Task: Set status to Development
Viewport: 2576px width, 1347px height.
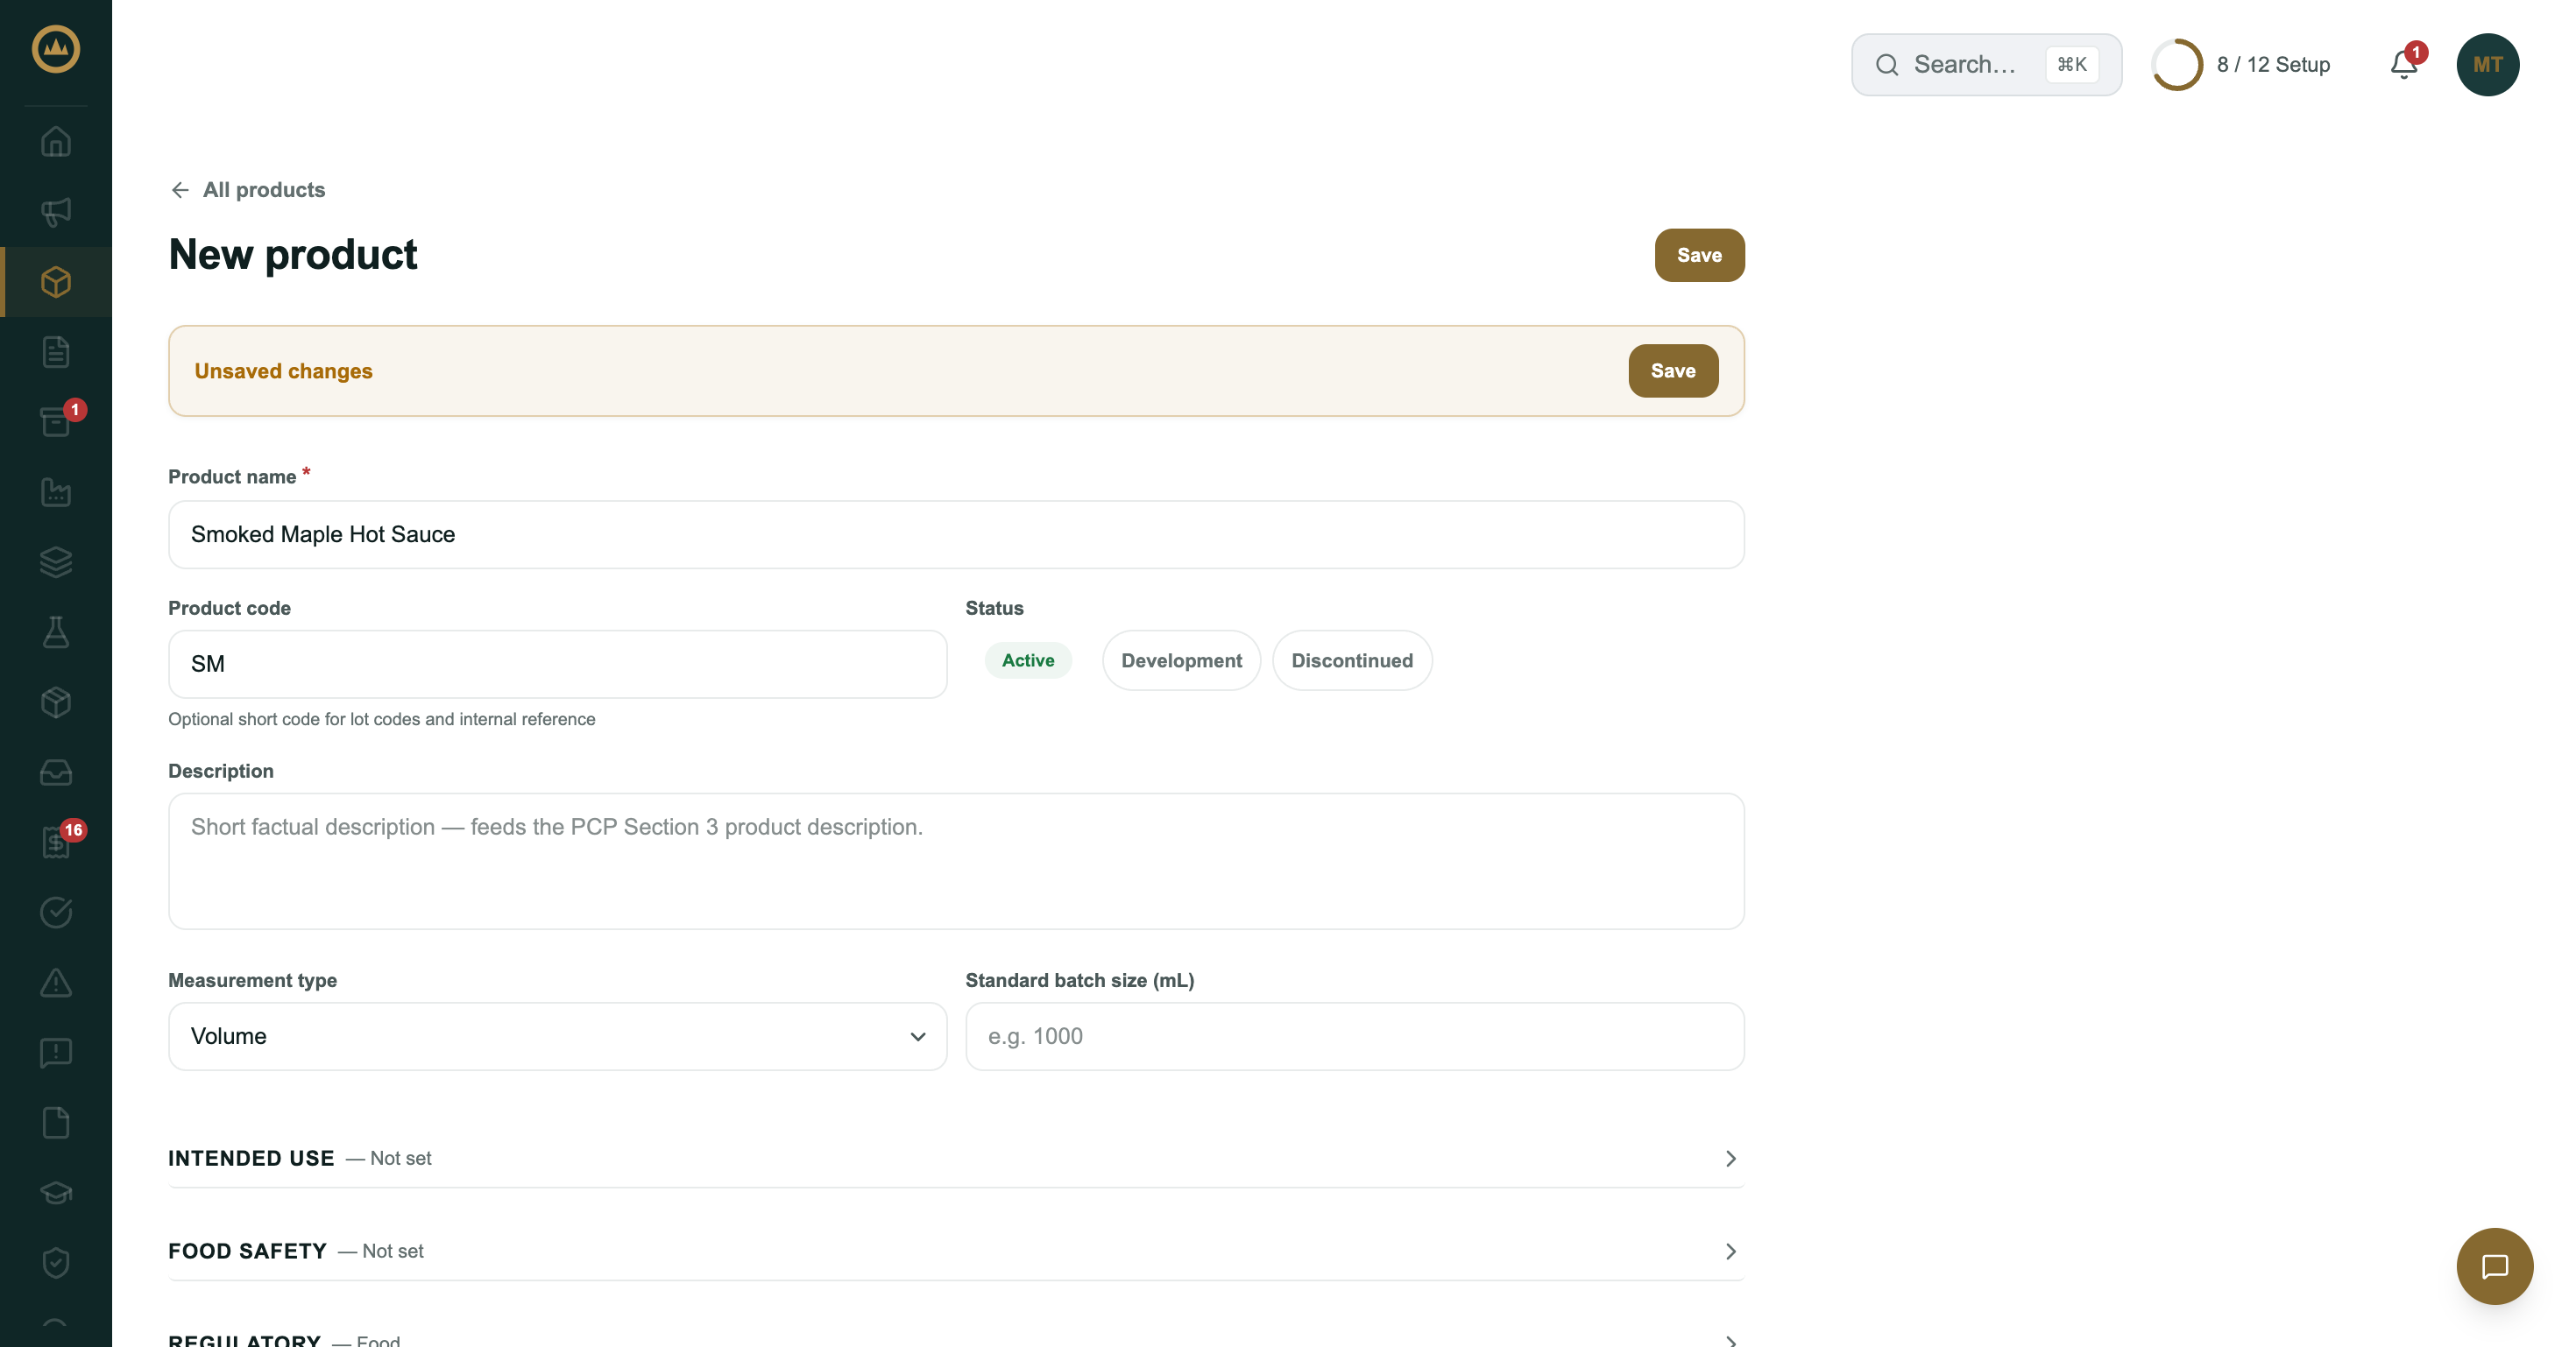Action: (x=1181, y=660)
